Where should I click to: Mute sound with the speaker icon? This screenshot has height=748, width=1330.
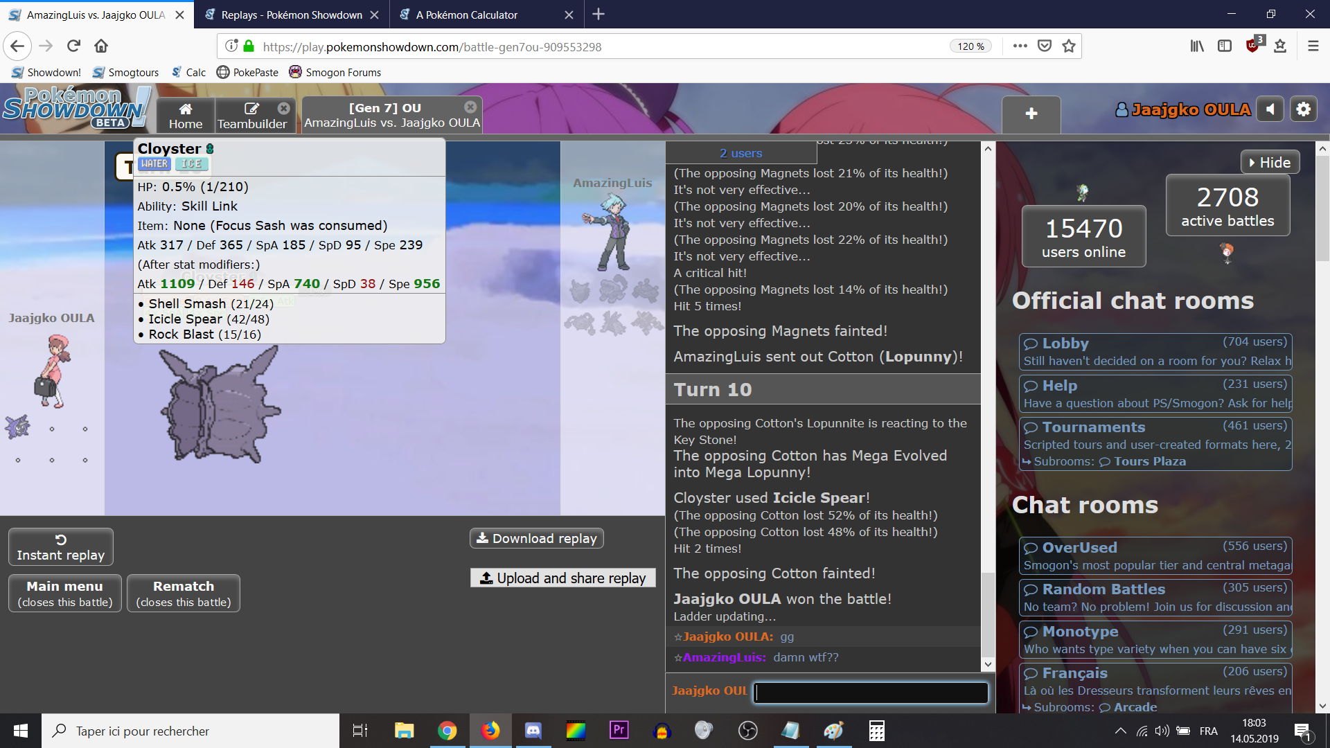(1270, 109)
